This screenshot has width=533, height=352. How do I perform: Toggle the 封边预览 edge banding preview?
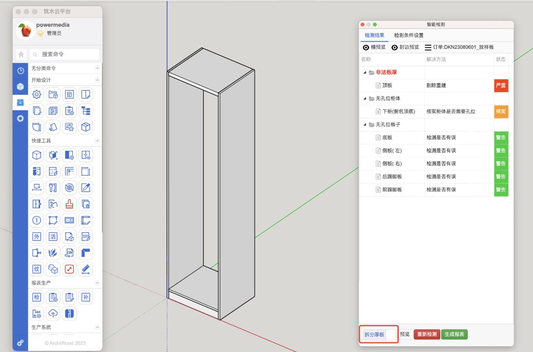click(x=395, y=47)
